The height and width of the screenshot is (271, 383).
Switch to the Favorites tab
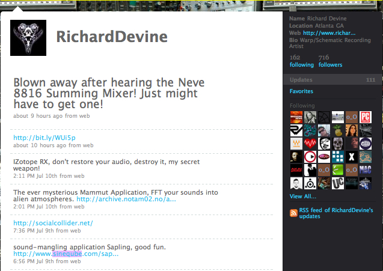pos(301,91)
